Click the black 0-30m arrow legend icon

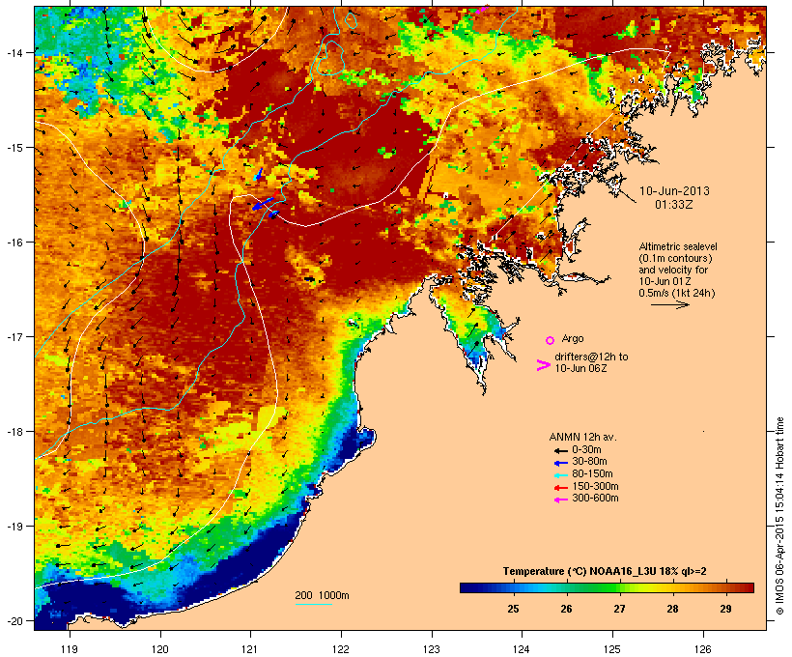pos(561,450)
